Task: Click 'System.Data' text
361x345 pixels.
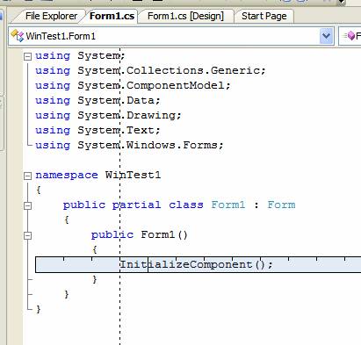Action: (x=116, y=100)
